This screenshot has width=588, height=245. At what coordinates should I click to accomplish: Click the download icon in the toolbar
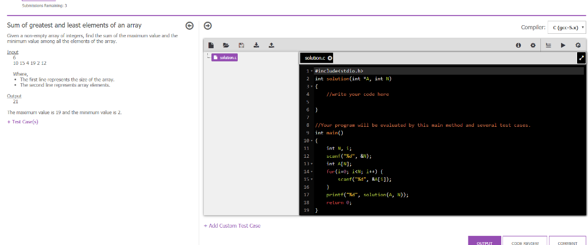coord(257,45)
